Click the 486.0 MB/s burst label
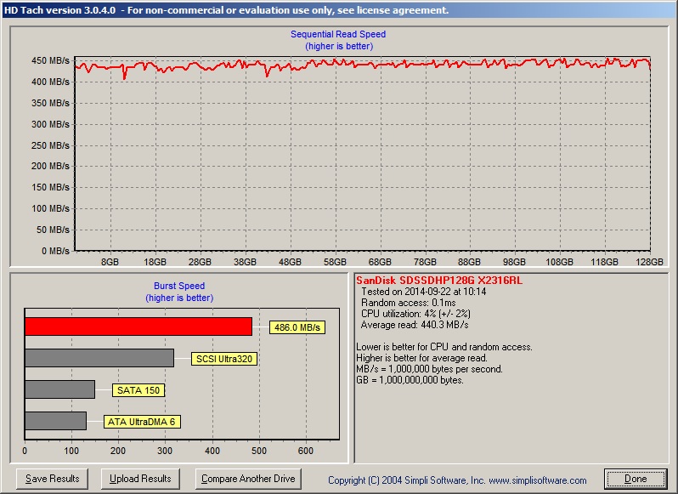The image size is (678, 494). click(x=297, y=327)
